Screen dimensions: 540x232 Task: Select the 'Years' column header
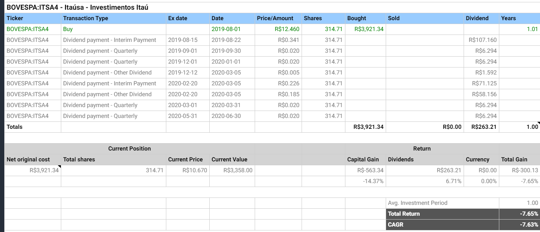coord(519,18)
